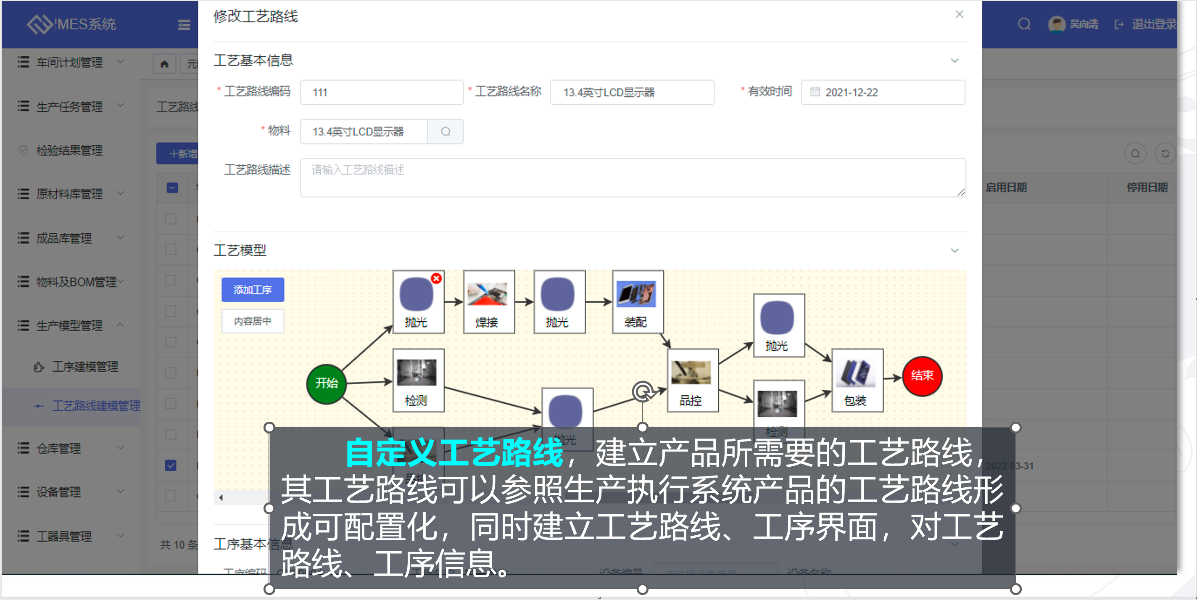
Task: Select the 抛光 node after 焊接
Action: click(559, 302)
